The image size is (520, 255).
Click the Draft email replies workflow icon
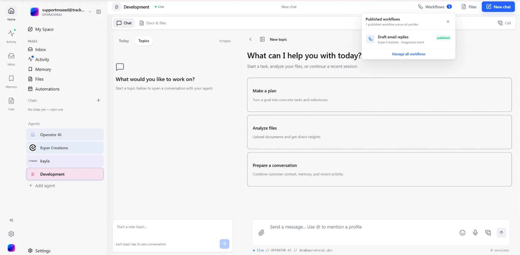click(x=370, y=39)
